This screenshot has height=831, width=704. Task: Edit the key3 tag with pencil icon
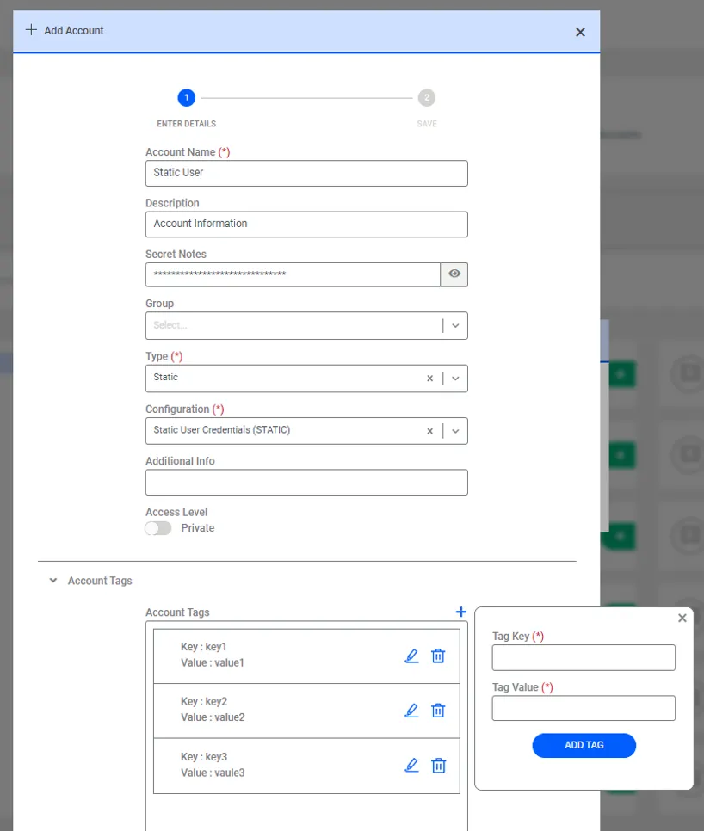point(411,766)
